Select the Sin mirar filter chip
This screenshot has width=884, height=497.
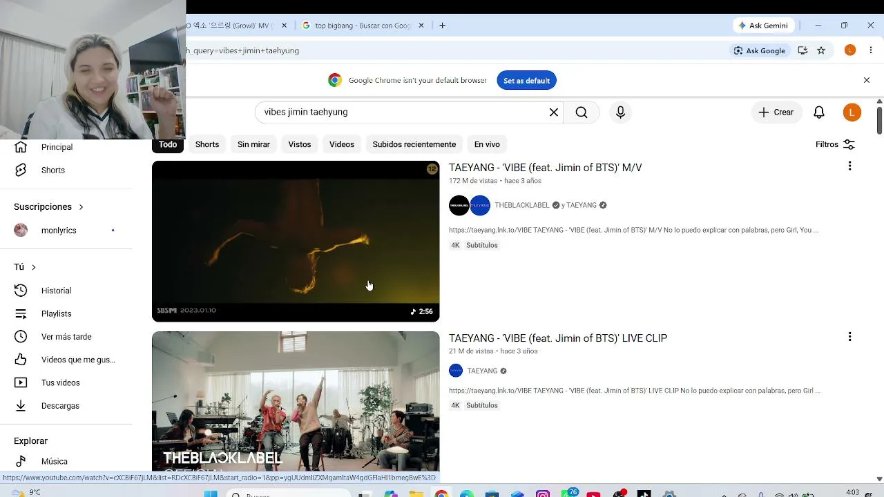pos(253,144)
